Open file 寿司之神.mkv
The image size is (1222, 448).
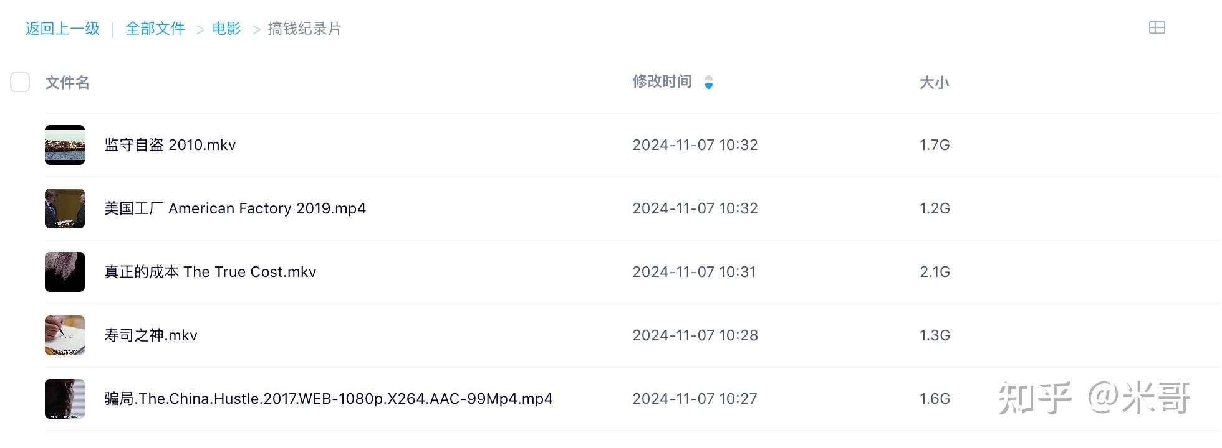pos(151,335)
